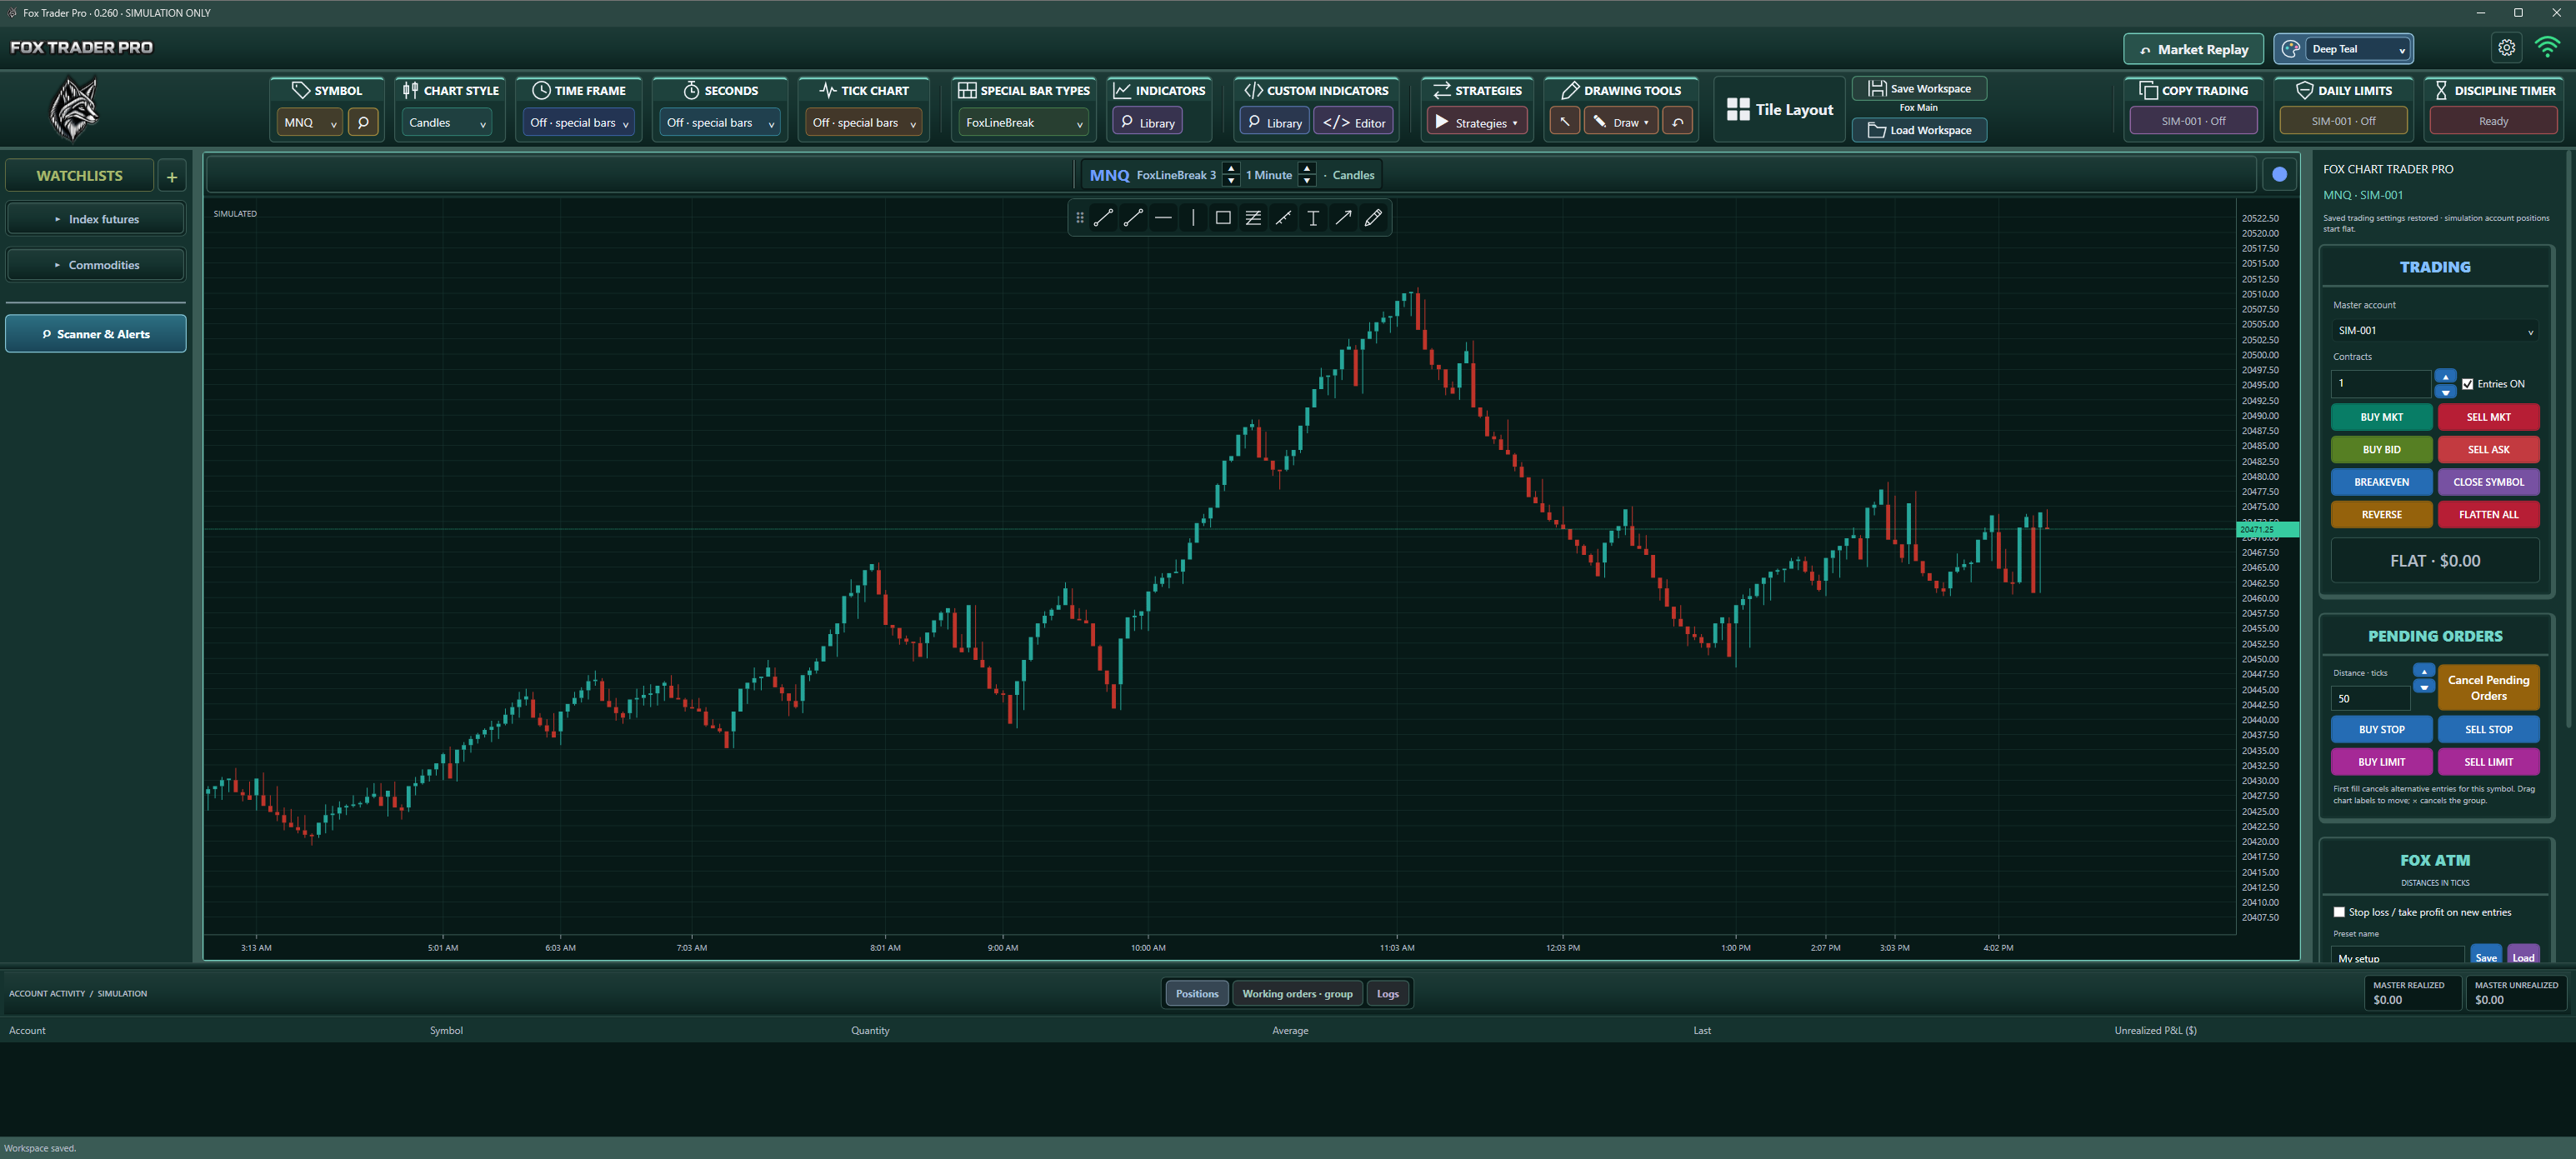The width and height of the screenshot is (2576, 1159).
Task: Select the arrow drawing tool
Action: coord(1343,217)
